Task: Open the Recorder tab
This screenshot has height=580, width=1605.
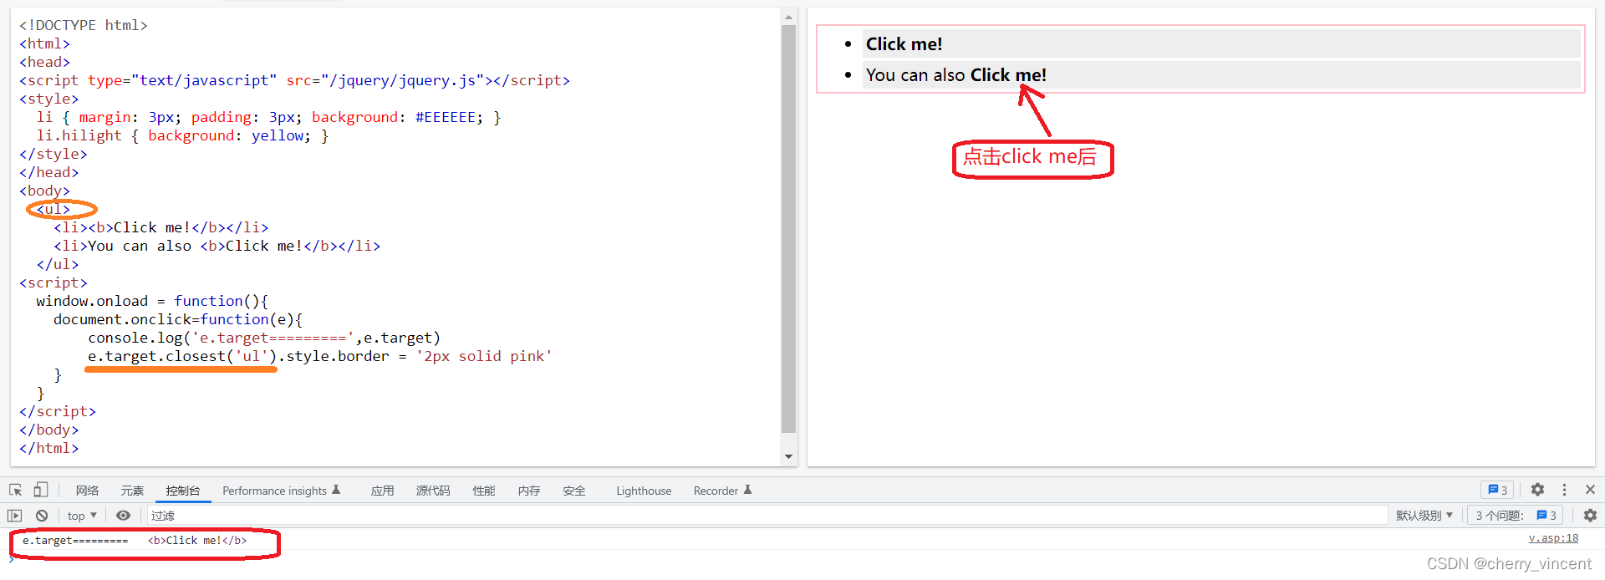Action: 722,491
